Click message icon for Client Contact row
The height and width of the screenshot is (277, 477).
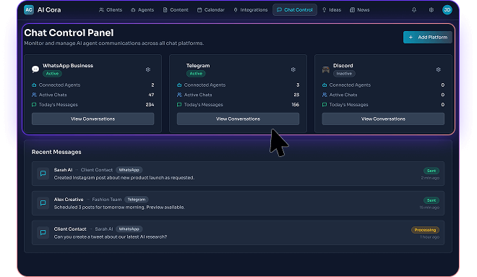click(43, 232)
